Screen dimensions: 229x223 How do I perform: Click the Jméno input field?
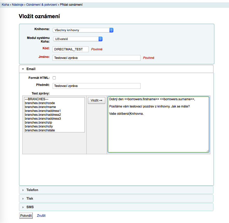(x=96, y=58)
